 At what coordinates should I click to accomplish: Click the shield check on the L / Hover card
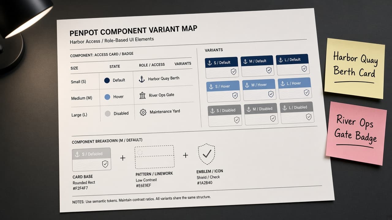click(x=307, y=93)
